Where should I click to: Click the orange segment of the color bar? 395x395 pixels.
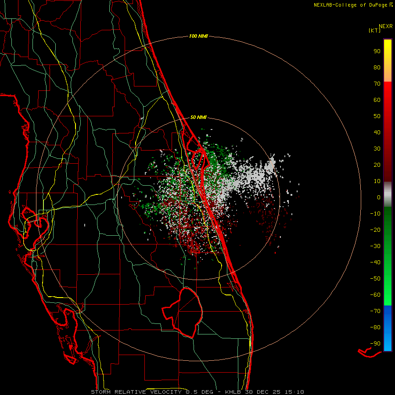388,74
